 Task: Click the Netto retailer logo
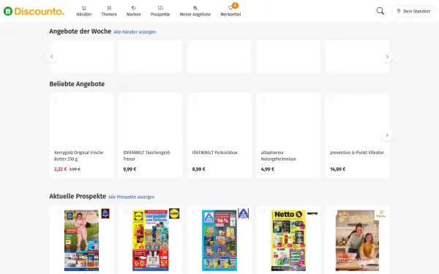[x=312, y=213]
